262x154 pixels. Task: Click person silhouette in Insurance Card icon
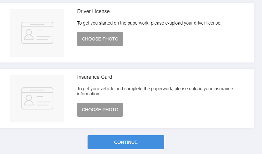click(29, 100)
